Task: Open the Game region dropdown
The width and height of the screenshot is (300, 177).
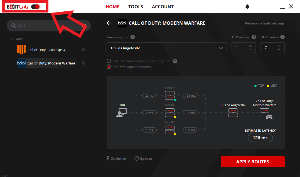Action: coord(167,48)
